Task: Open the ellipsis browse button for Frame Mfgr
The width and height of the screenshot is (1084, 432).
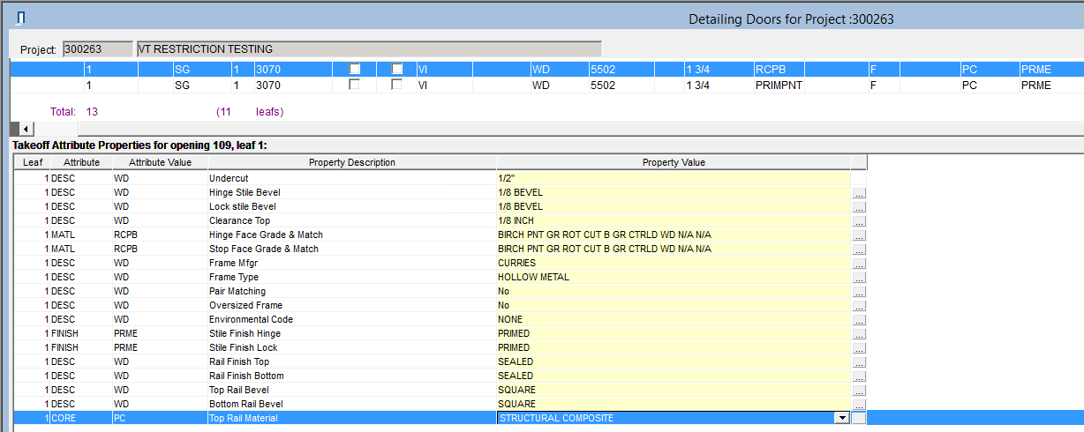Action: pos(859,263)
